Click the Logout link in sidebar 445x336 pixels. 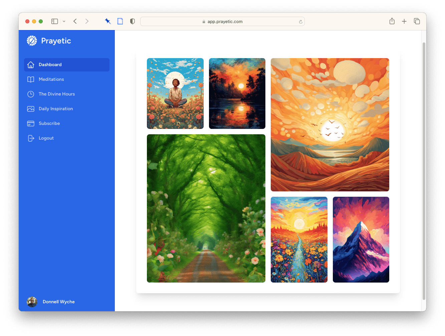click(x=46, y=138)
